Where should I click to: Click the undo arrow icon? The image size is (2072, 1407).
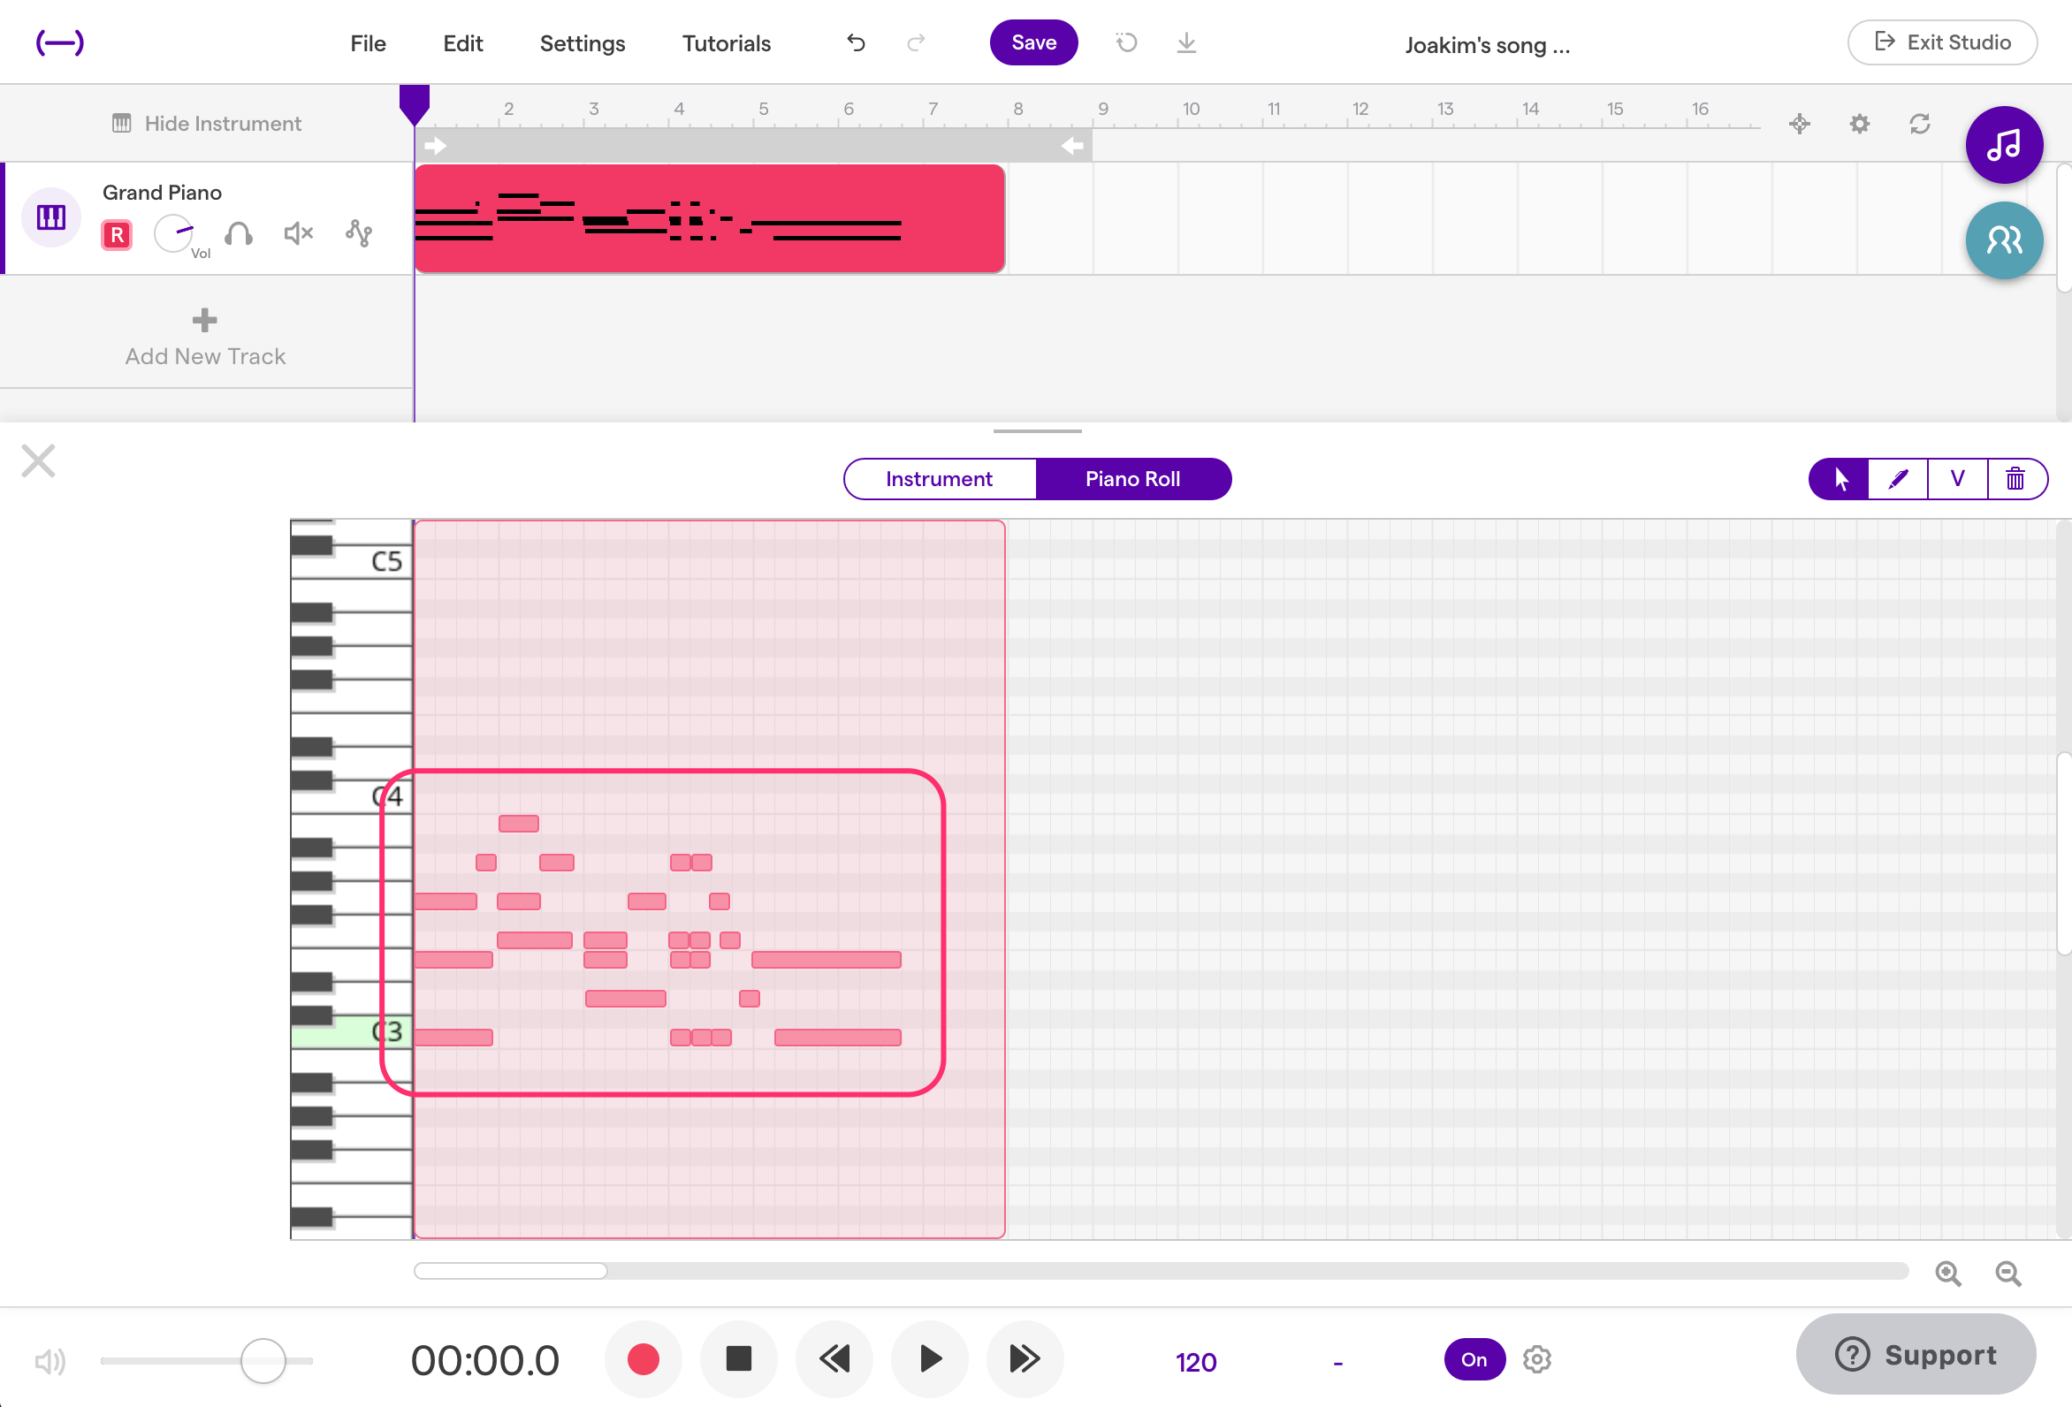coord(856,42)
